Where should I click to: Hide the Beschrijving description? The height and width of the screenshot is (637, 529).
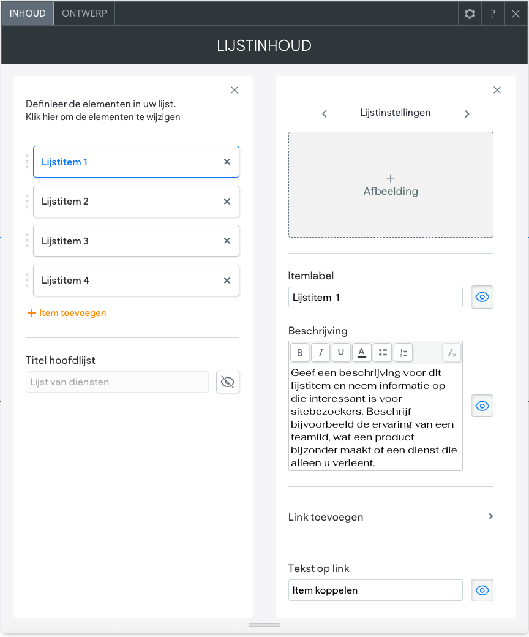(482, 405)
